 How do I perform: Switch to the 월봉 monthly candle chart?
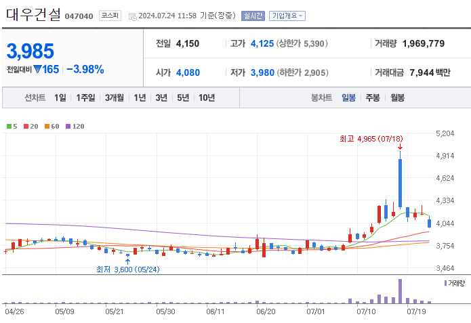(x=397, y=98)
